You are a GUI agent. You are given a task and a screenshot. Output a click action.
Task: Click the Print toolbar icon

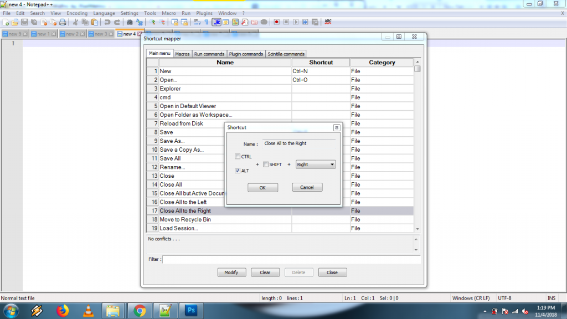(63, 22)
